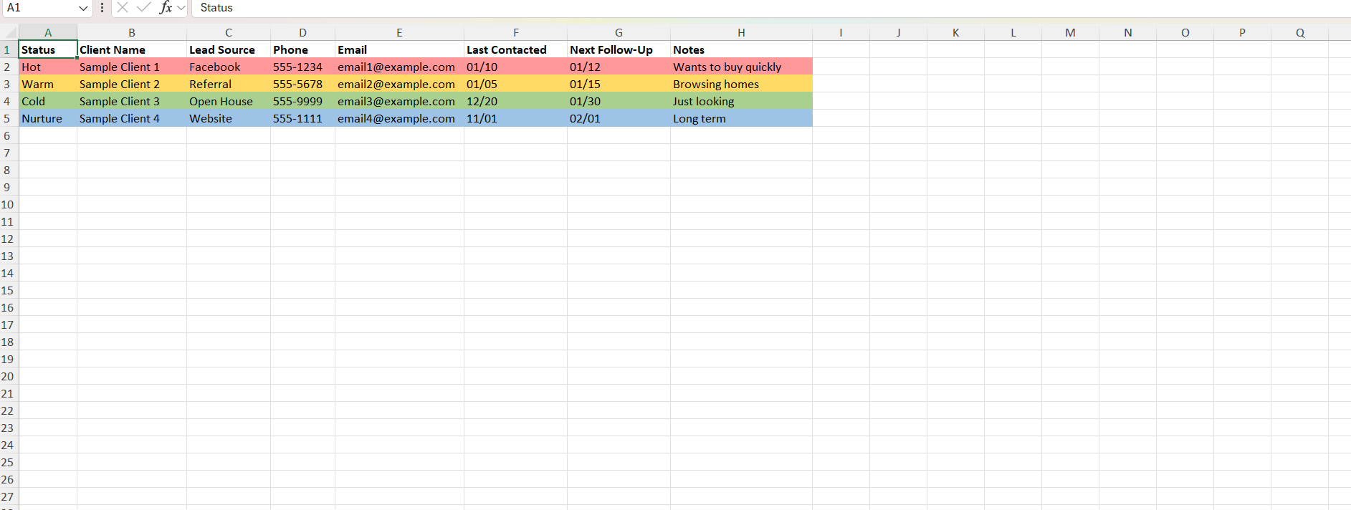This screenshot has height=510, width=1351.
Task: Click the Enter checkmark icon in formula bar
Action: [x=144, y=8]
